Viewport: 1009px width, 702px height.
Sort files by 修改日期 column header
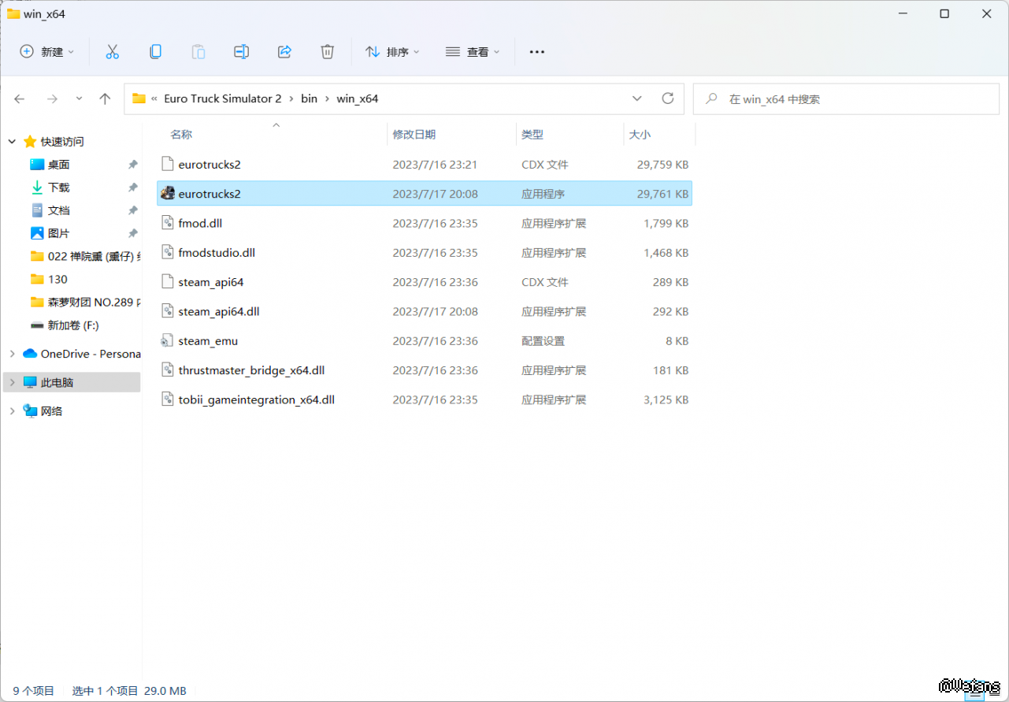coord(414,135)
